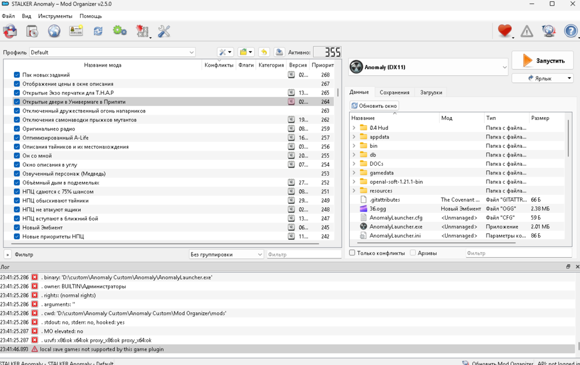Click the "Обновить окно" button

pos(374,106)
